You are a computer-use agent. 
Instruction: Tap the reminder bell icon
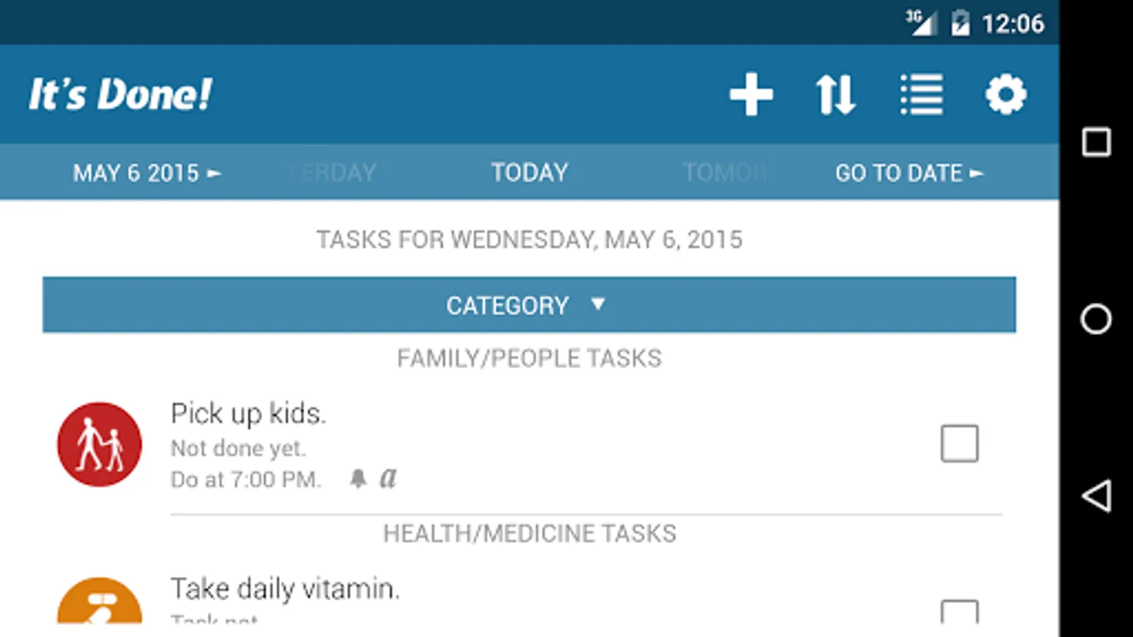pyautogui.click(x=358, y=479)
